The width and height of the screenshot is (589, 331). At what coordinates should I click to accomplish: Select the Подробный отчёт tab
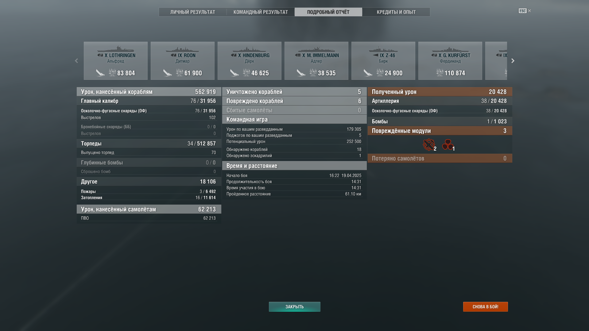pyautogui.click(x=328, y=12)
